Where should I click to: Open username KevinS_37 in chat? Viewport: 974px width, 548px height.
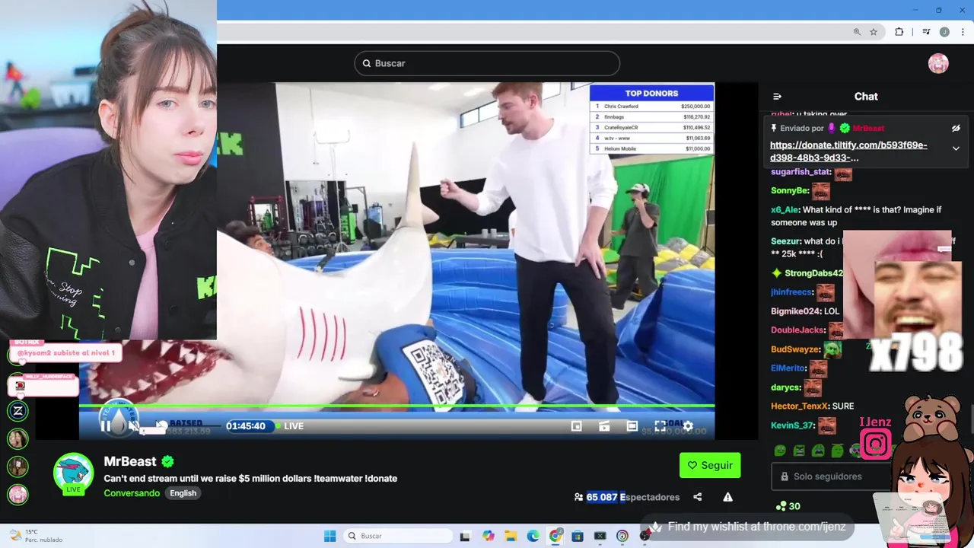point(792,425)
